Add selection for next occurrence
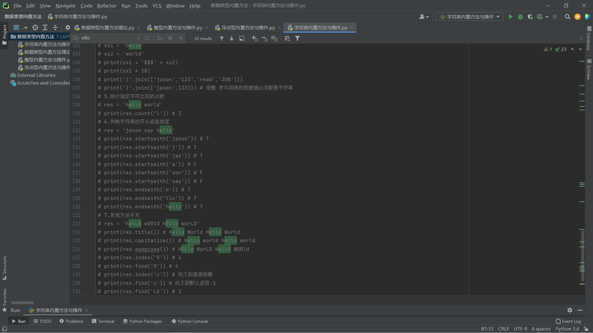 254,38
